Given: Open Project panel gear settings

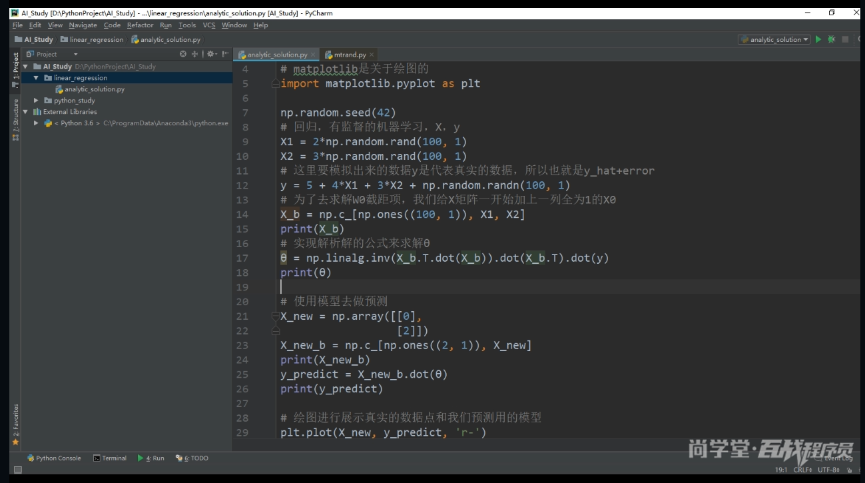Looking at the screenshot, I should [211, 54].
